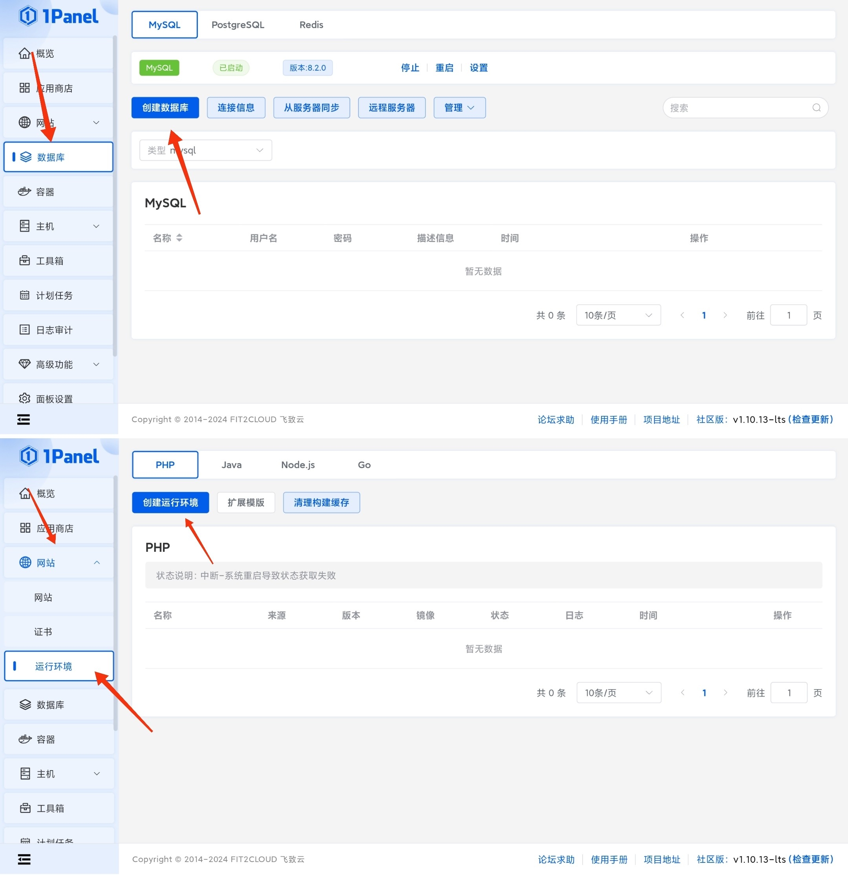Click the search magnifier icon

[x=816, y=108]
